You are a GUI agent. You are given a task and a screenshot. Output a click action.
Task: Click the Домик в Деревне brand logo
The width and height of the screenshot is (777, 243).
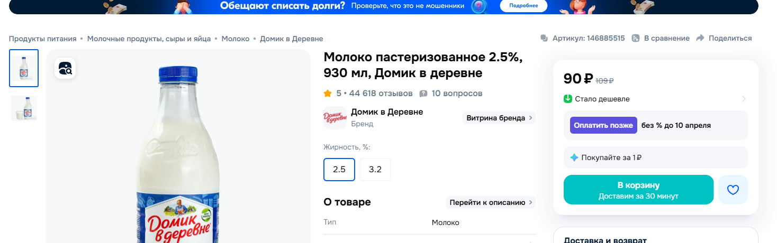pyautogui.click(x=335, y=118)
